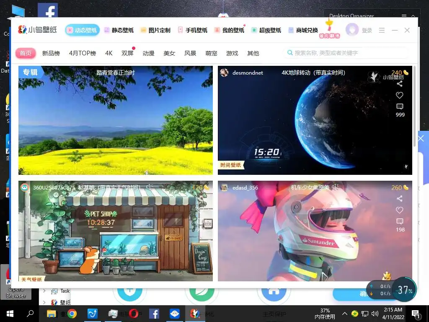Viewport: 429px width, 322px height.
Task: Go to 手机壁纸 tab
Action: (193, 30)
